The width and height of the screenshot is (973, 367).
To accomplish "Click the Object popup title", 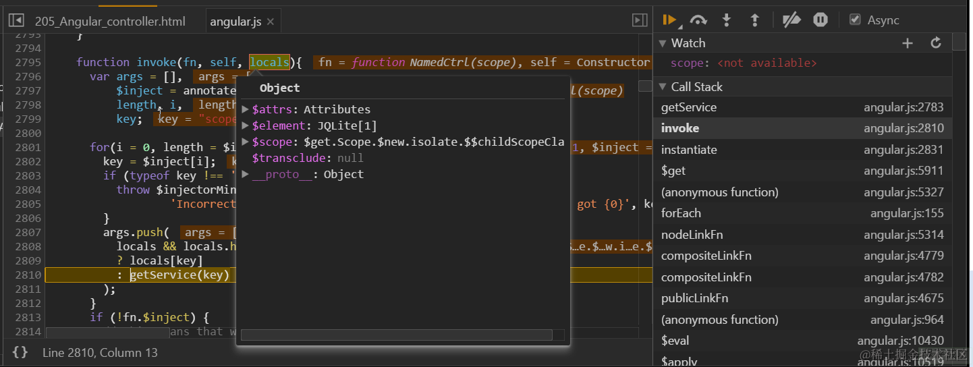I will 279,88.
